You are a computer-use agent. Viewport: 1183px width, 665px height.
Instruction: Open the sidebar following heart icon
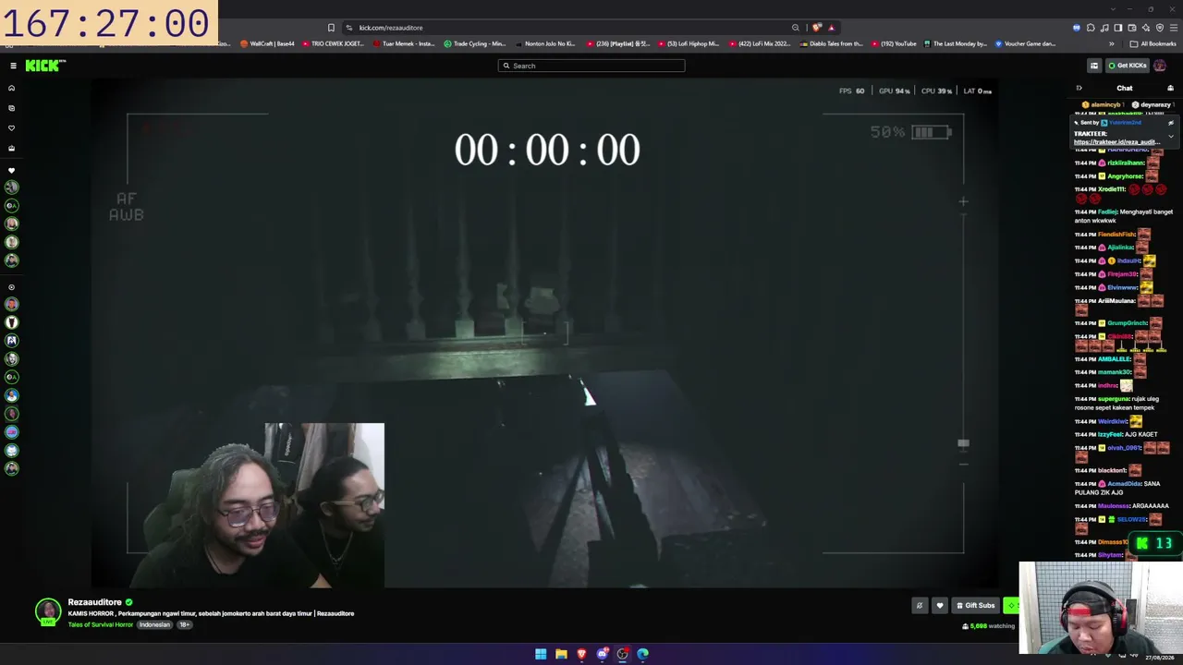pyautogui.click(x=12, y=128)
